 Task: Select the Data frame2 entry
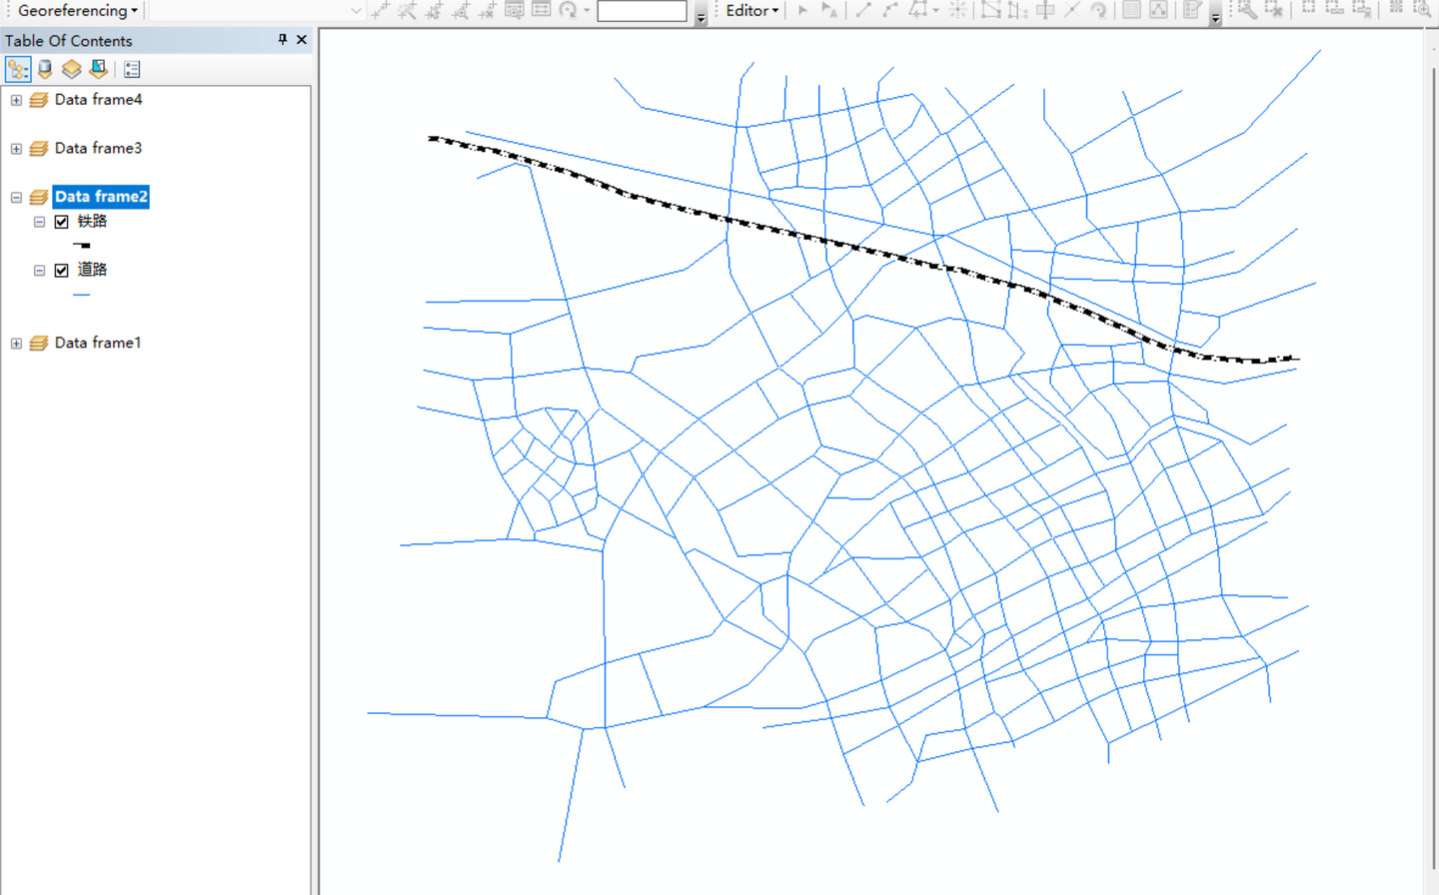[x=100, y=196]
